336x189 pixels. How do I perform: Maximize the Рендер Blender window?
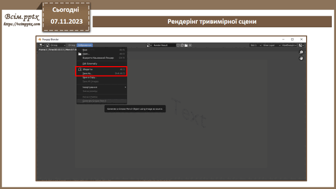pos(292,39)
